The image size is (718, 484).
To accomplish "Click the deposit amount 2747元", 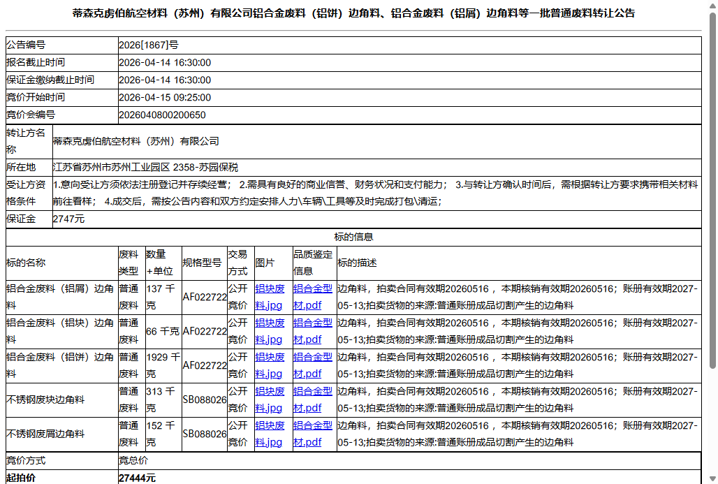I will coord(68,219).
